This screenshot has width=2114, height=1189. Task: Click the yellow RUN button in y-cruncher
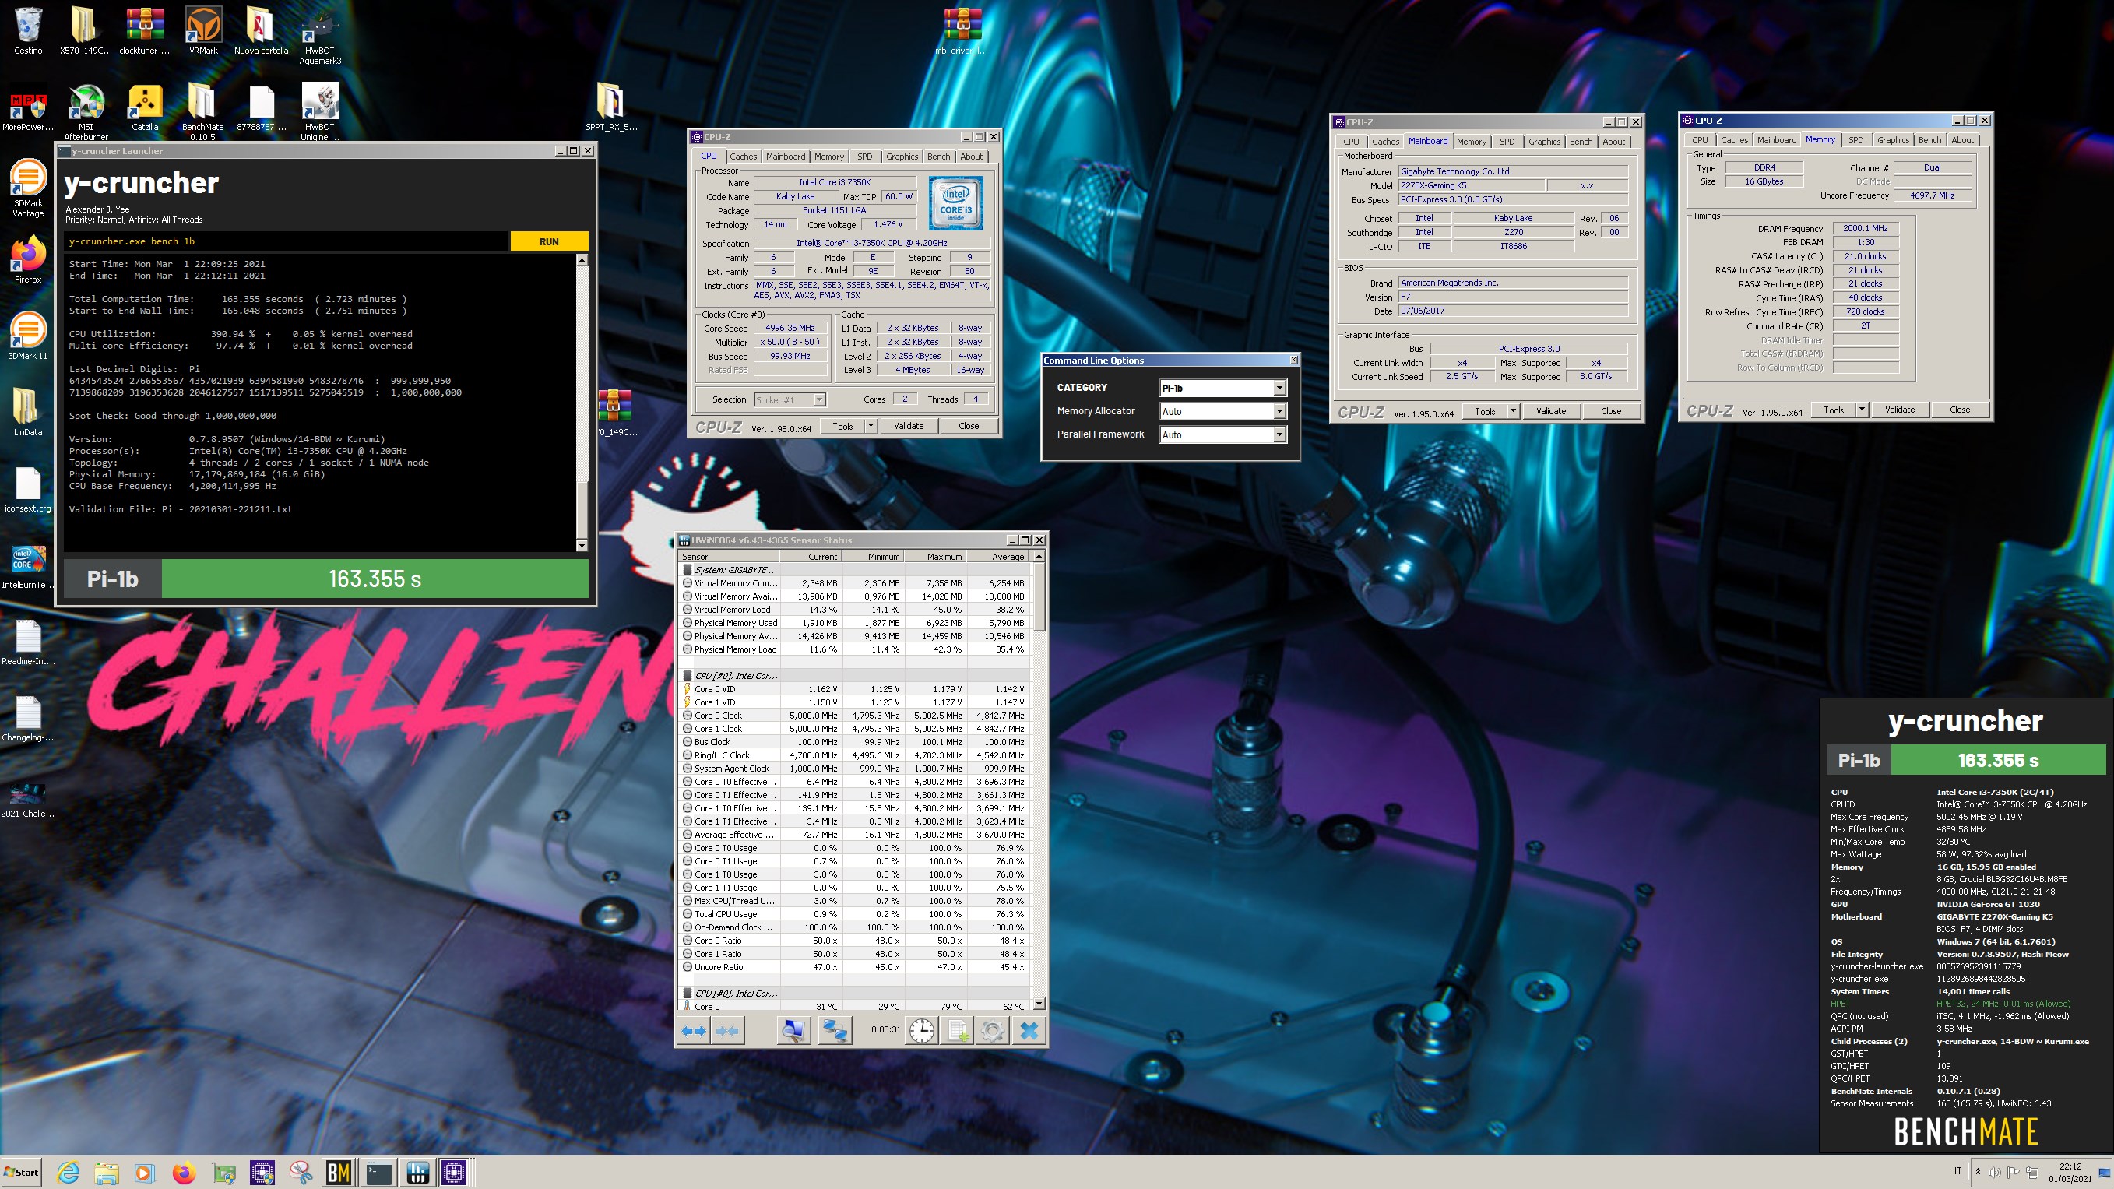[549, 241]
